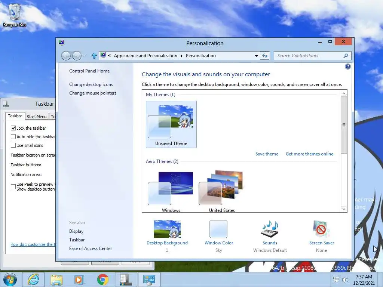
Task: Open Change mouse pointers link
Action: (x=93, y=93)
